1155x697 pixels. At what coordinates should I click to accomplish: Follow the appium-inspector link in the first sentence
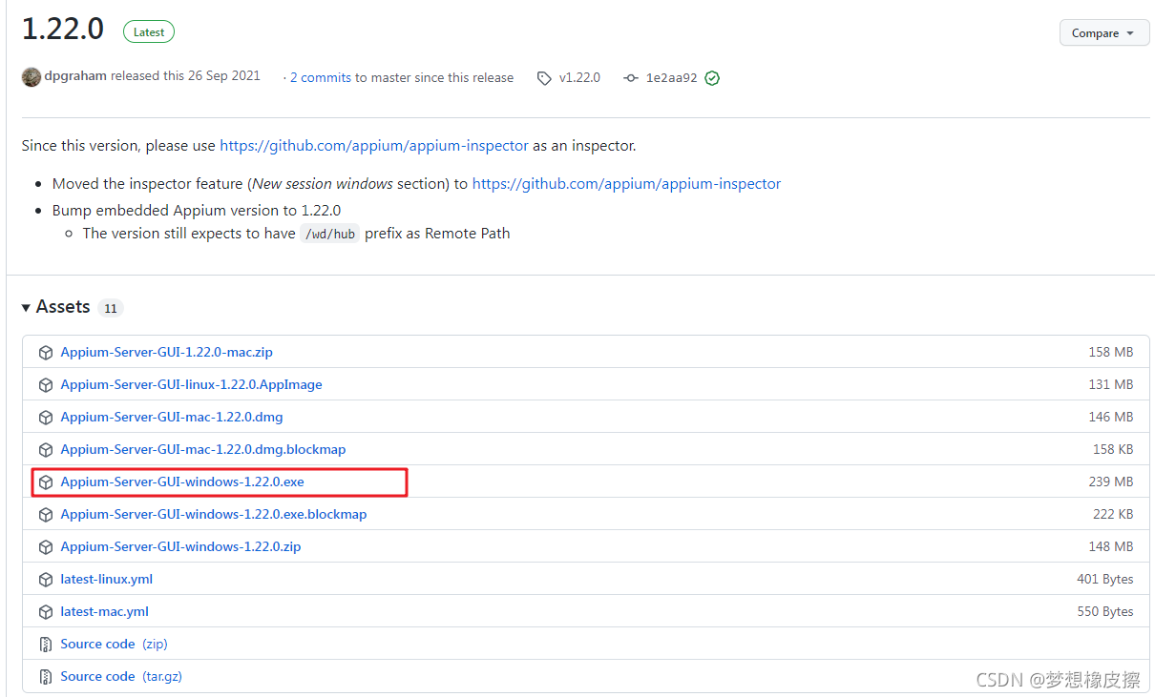tap(374, 146)
